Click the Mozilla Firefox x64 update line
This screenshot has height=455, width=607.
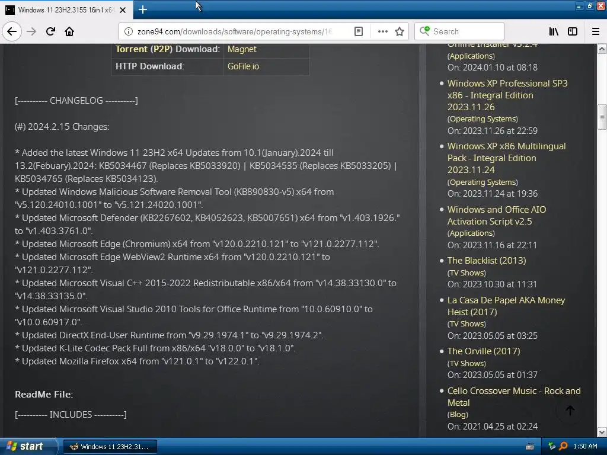(137, 361)
